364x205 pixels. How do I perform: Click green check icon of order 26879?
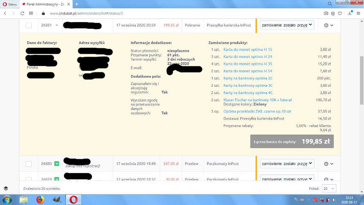(x=57, y=179)
